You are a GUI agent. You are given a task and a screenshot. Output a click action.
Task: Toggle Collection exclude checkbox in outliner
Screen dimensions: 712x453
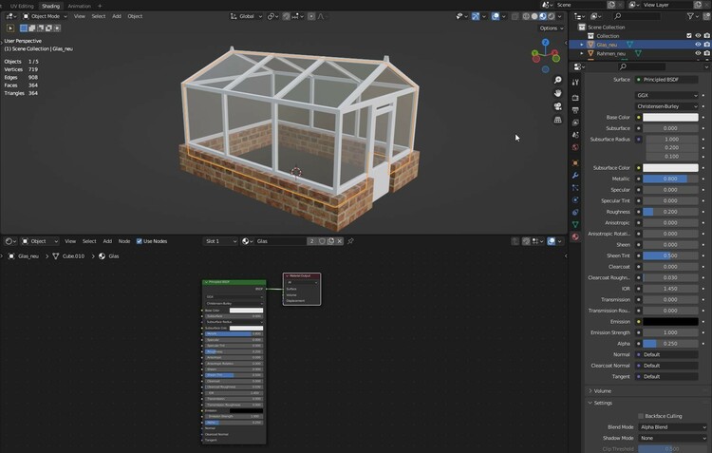(689, 36)
